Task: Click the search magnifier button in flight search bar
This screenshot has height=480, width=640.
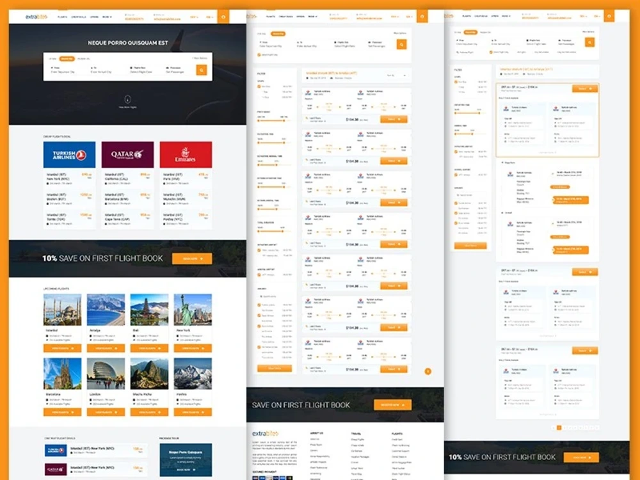Action: [x=202, y=70]
